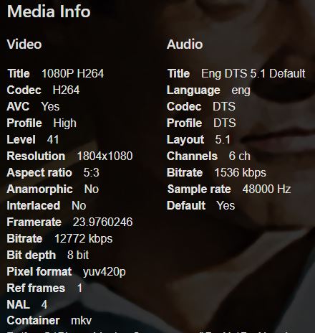The image size is (315, 333).
Task: Click the video title value 1080P H264
Action: point(73,73)
